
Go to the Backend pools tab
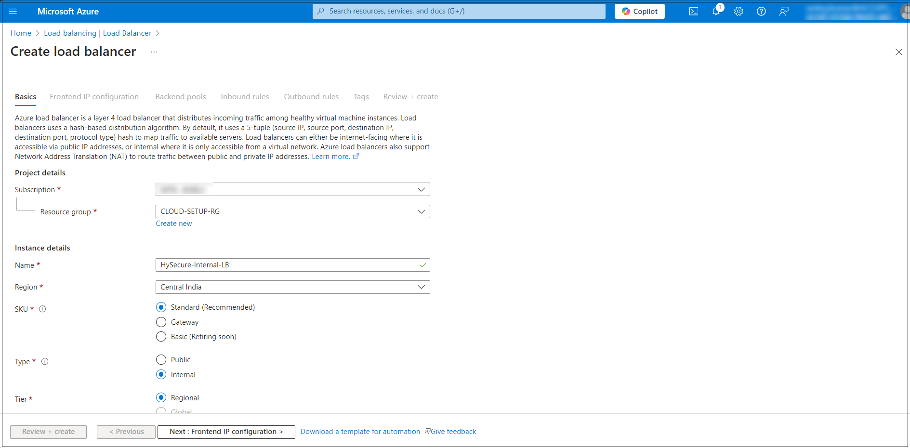[181, 97]
